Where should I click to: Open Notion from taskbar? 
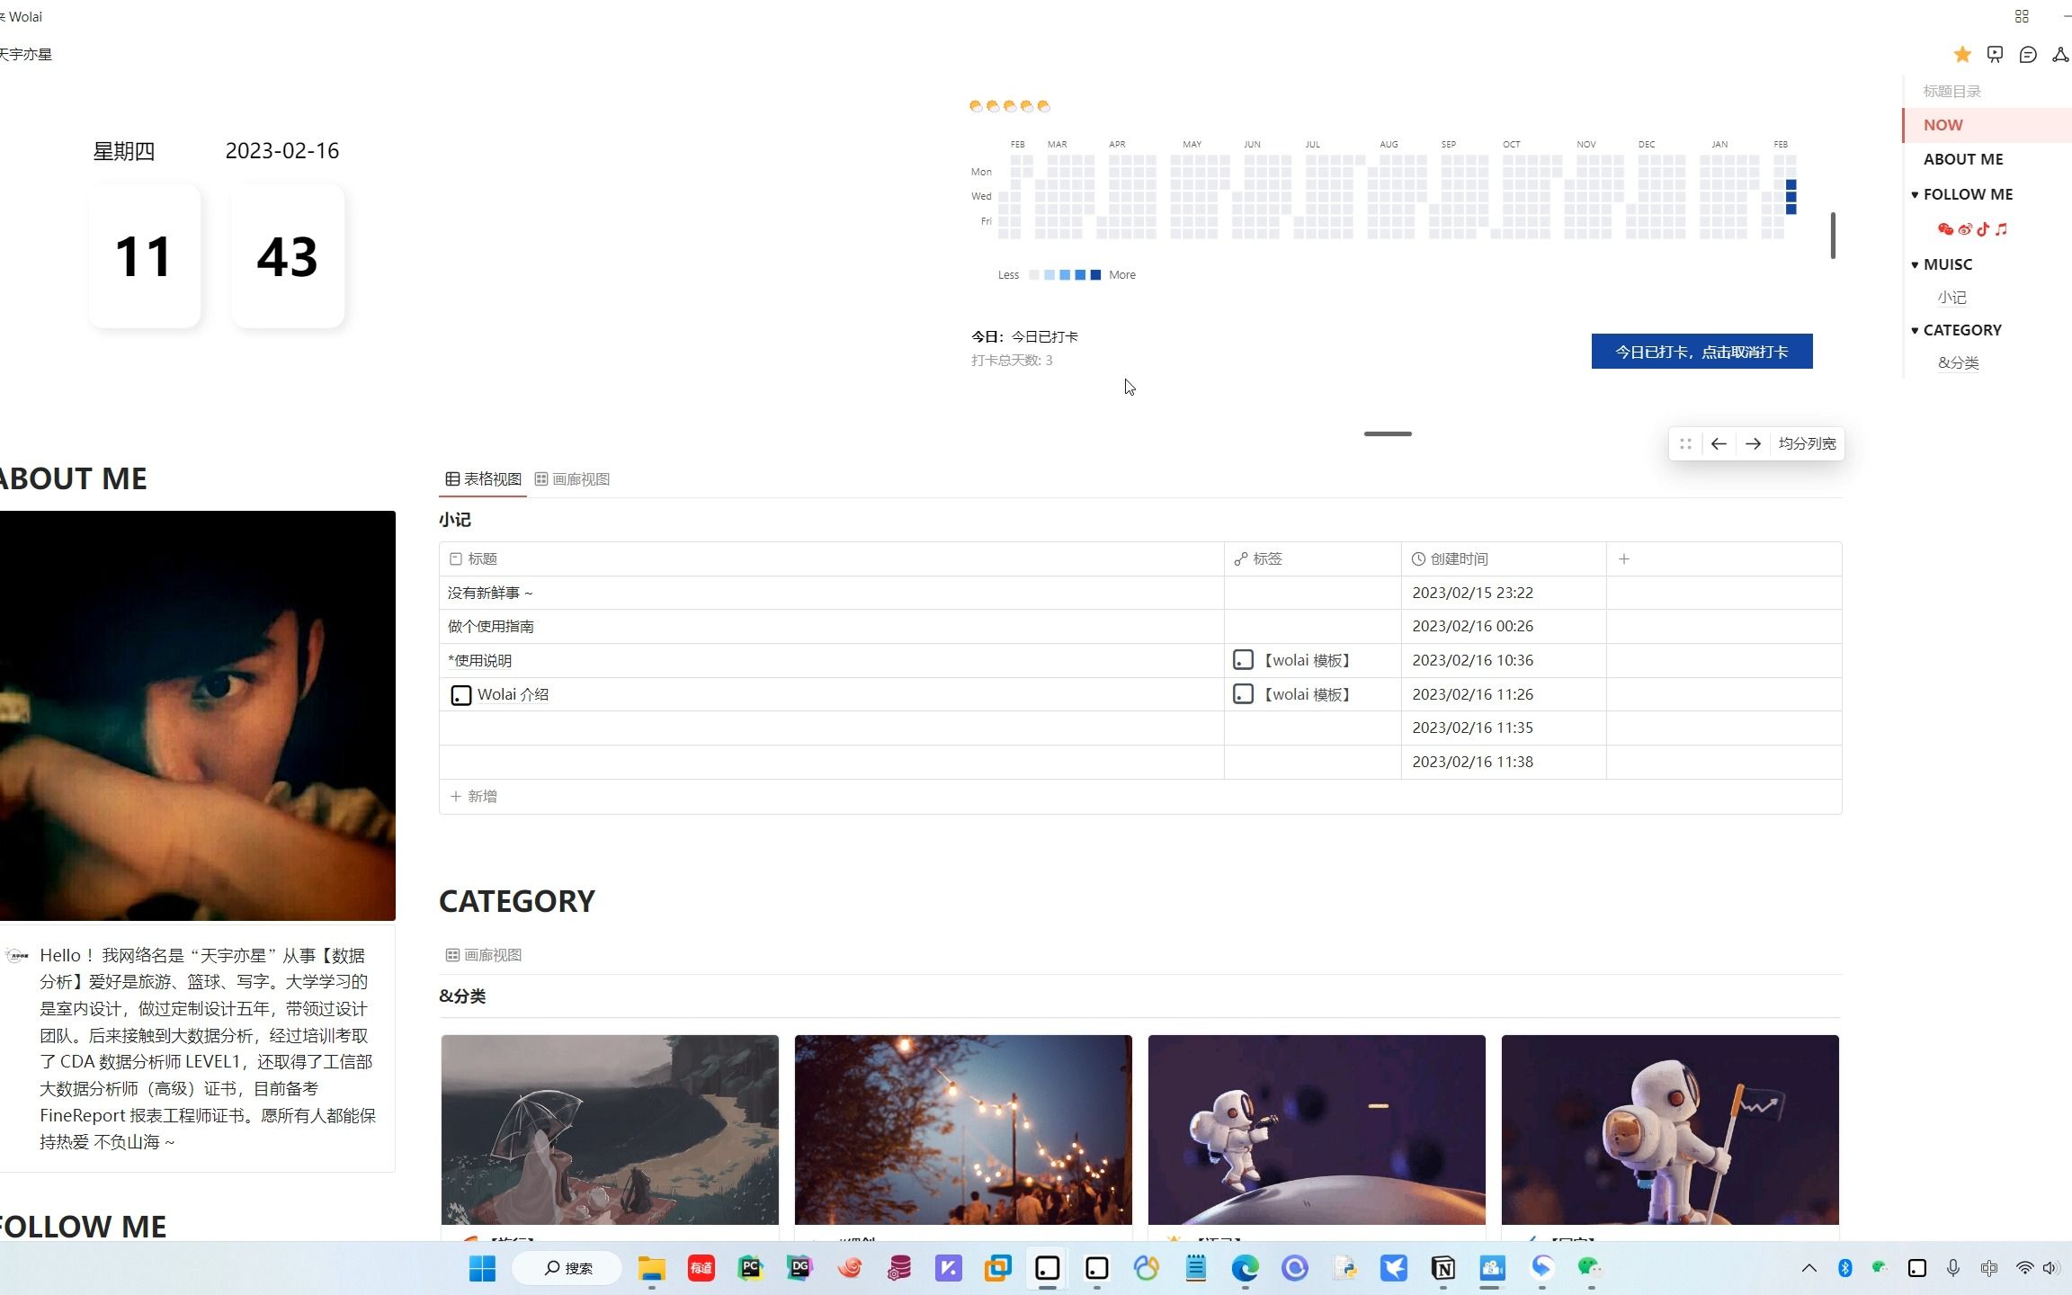(1443, 1268)
